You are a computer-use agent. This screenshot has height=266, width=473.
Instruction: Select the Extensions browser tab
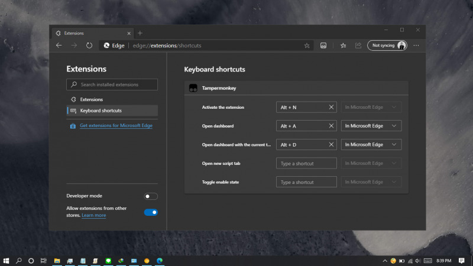click(x=93, y=33)
